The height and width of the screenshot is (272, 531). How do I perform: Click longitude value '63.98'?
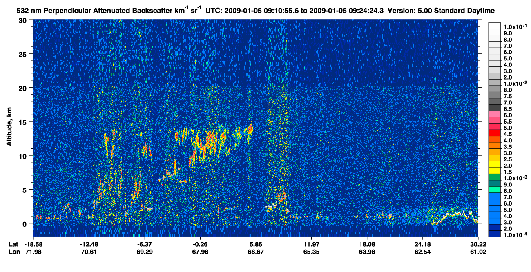[x=367, y=252]
